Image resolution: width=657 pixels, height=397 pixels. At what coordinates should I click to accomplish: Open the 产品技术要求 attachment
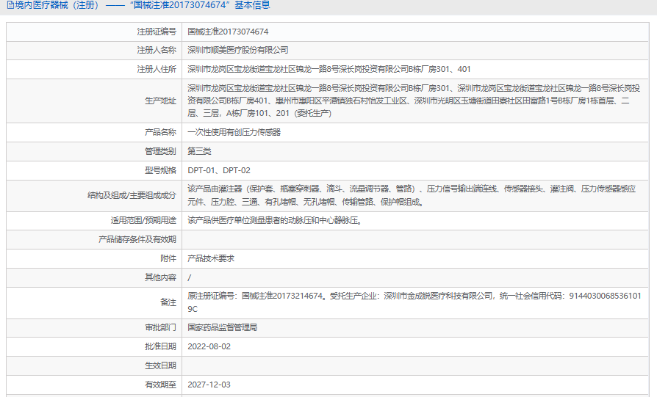pos(211,258)
